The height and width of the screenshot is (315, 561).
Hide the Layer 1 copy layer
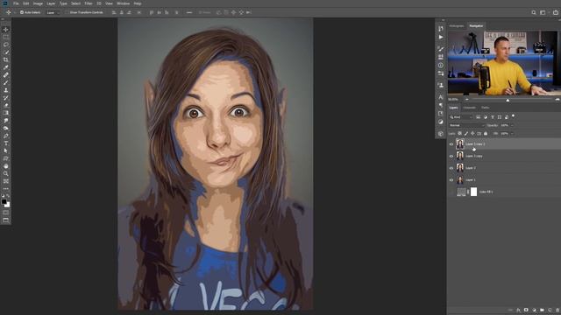click(451, 156)
